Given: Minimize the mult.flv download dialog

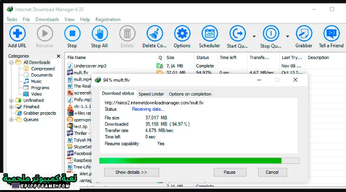Looking at the screenshot, I should point(259,80).
